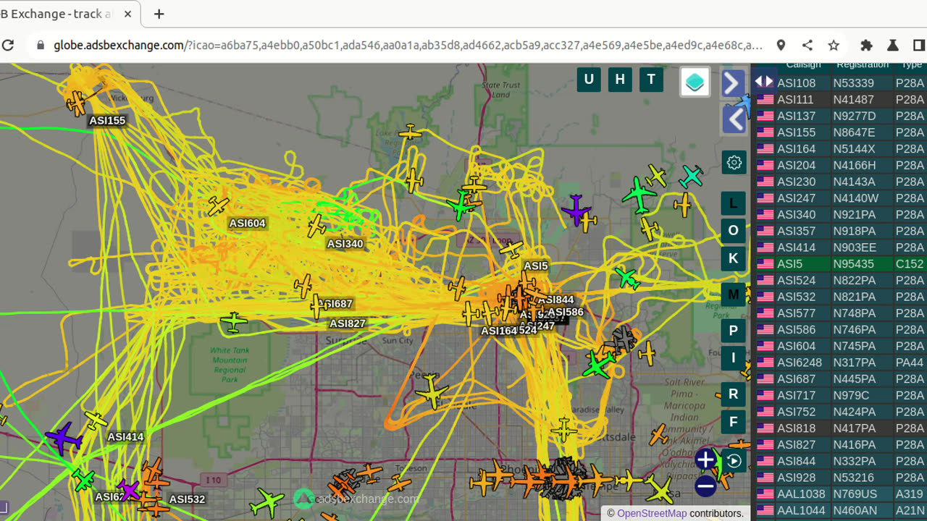Toggle the O map option button
The width and height of the screenshot is (927, 521).
pyautogui.click(x=733, y=231)
